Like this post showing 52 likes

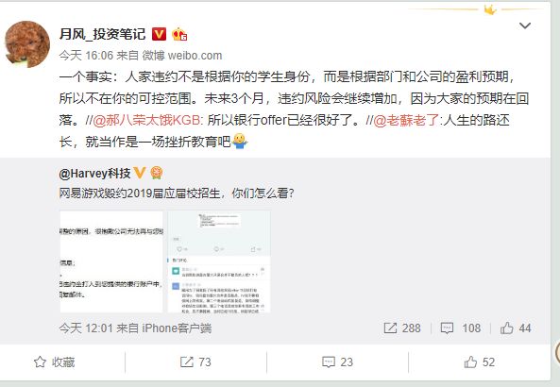click(x=480, y=362)
